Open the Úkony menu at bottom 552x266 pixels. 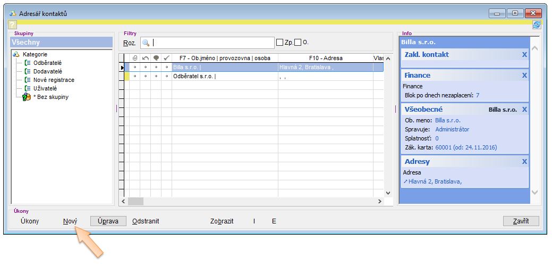point(30,221)
